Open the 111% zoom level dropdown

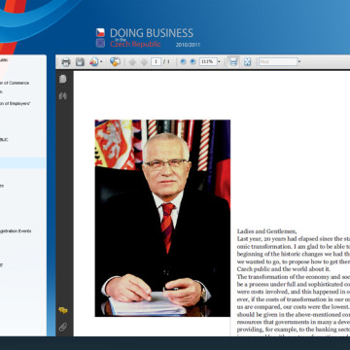pos(219,62)
